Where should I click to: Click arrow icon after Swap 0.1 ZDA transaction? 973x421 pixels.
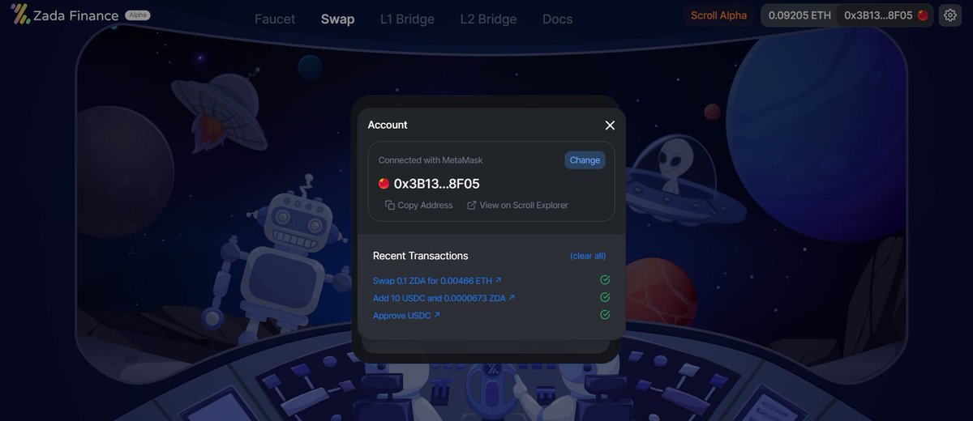click(x=498, y=280)
